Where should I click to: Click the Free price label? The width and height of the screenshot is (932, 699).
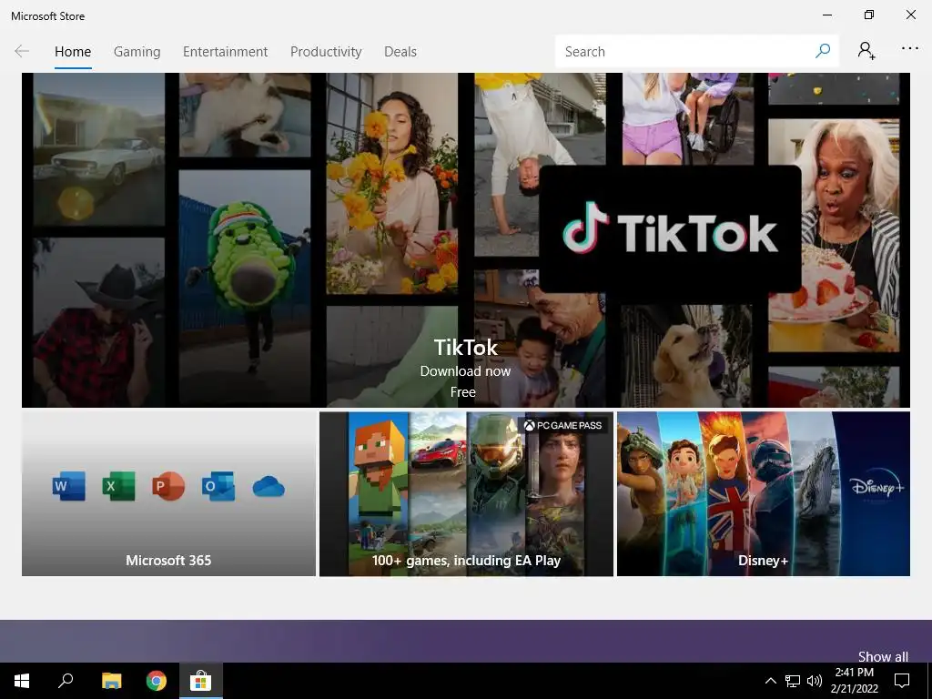click(x=463, y=392)
